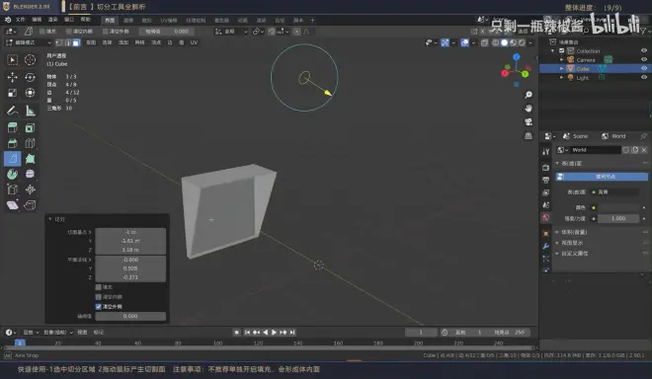The width and height of the screenshot is (652, 379).
Task: Open the Edit menu in top bar
Action: tap(37, 20)
